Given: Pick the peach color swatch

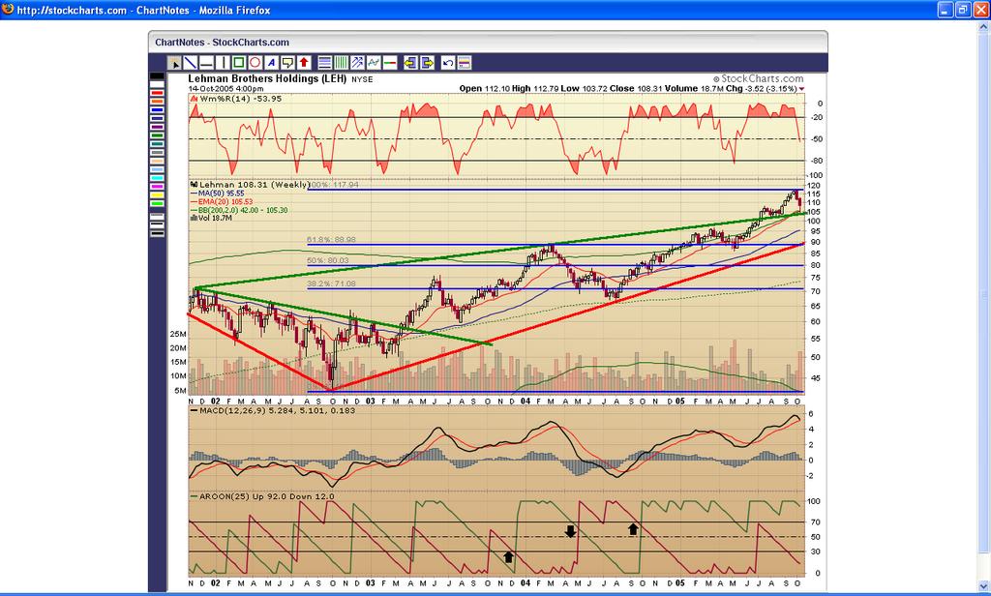Looking at the screenshot, I should click(157, 162).
